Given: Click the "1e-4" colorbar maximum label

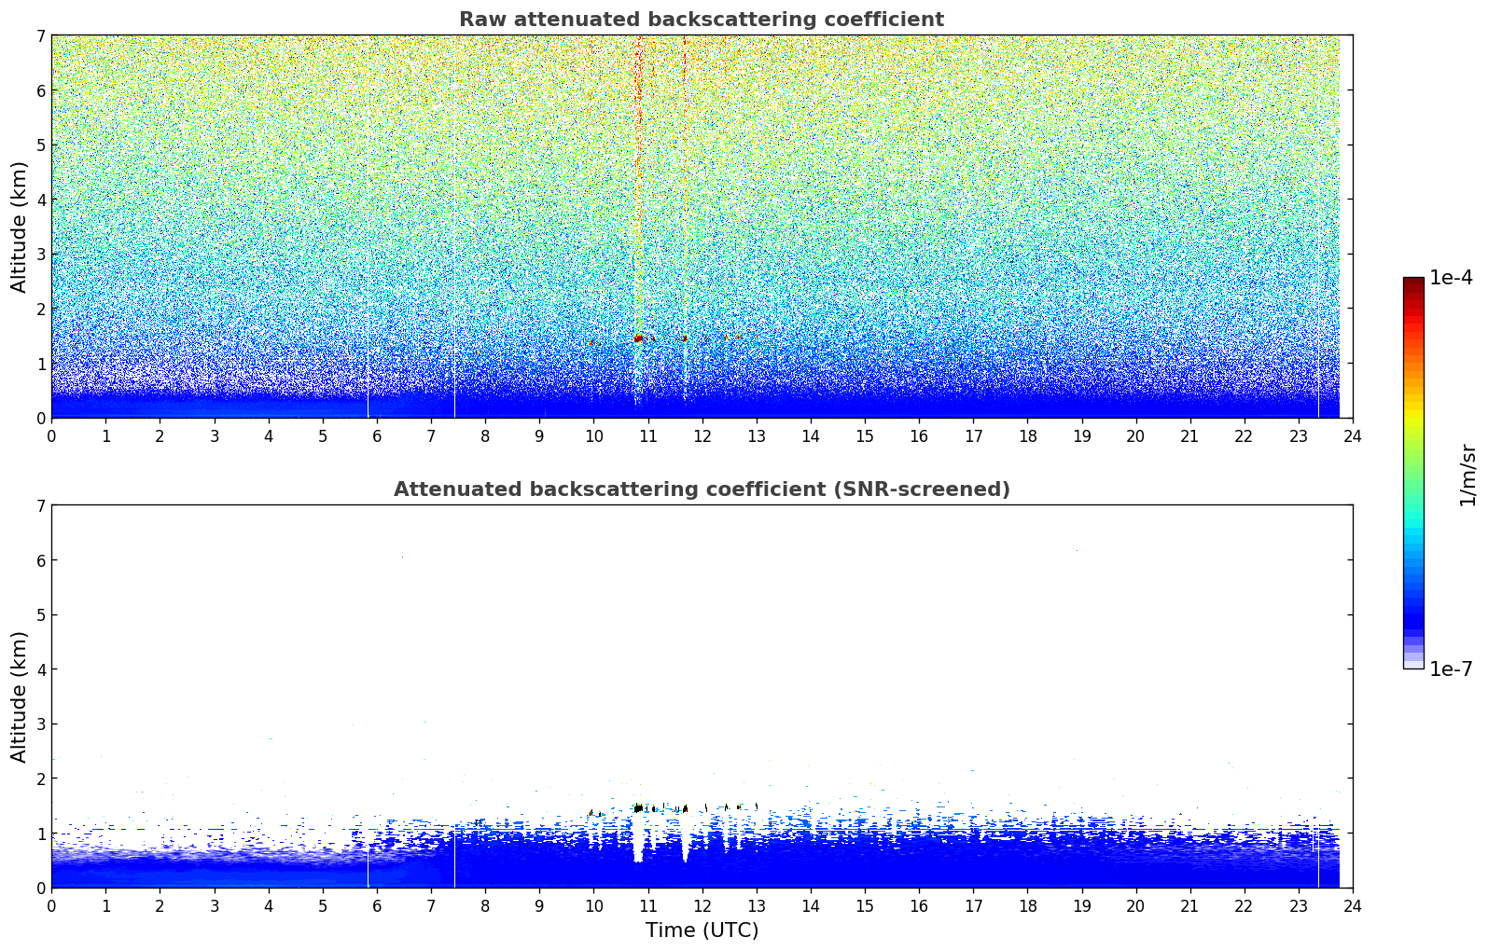Looking at the screenshot, I should click(1451, 278).
